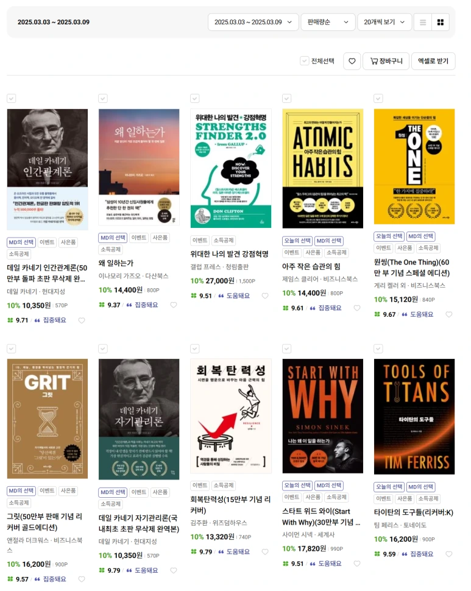Click the Tools of Titans cover image
471x591 pixels.
[x=414, y=417]
